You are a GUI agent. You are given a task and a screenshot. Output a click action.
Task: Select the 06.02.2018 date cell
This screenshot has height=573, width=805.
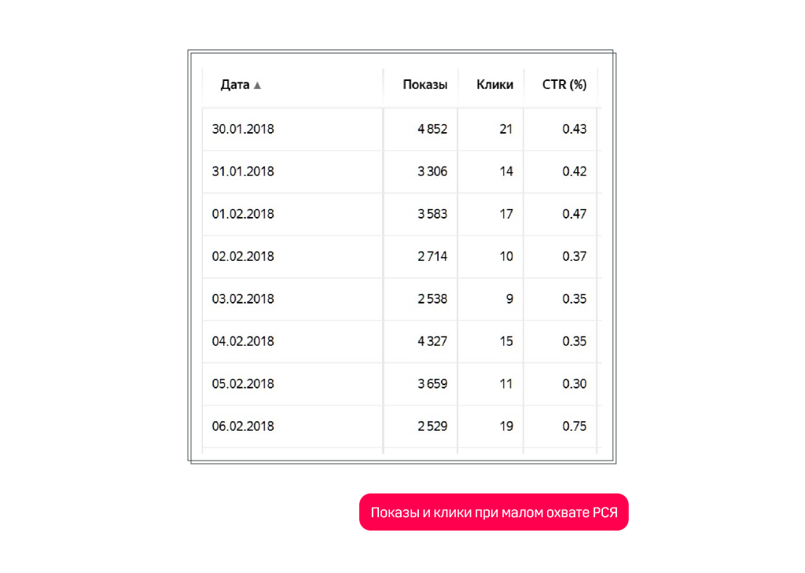pyautogui.click(x=243, y=426)
